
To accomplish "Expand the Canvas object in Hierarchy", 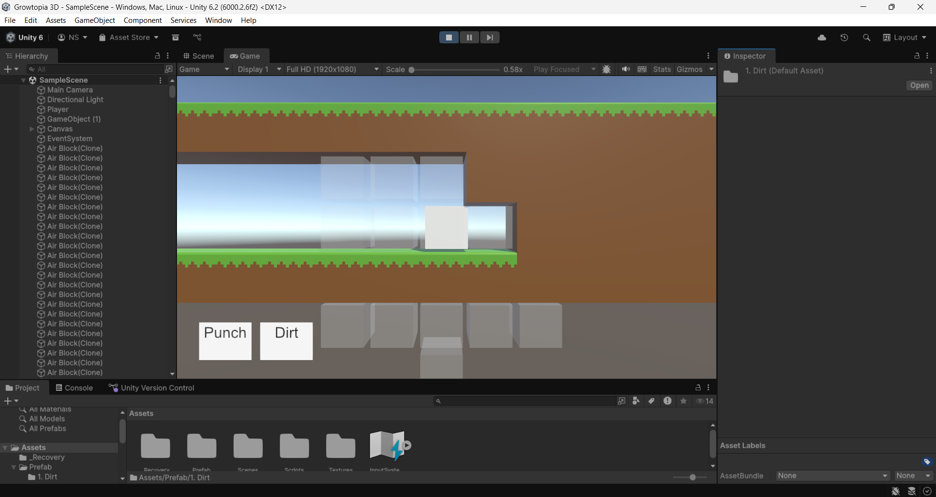I will click(32, 129).
